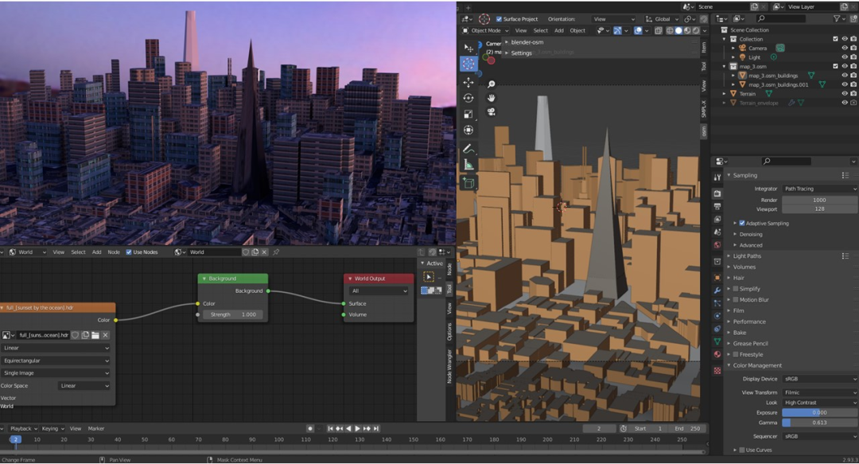Open the Integrator dropdown showing Path Tracing

pos(819,189)
